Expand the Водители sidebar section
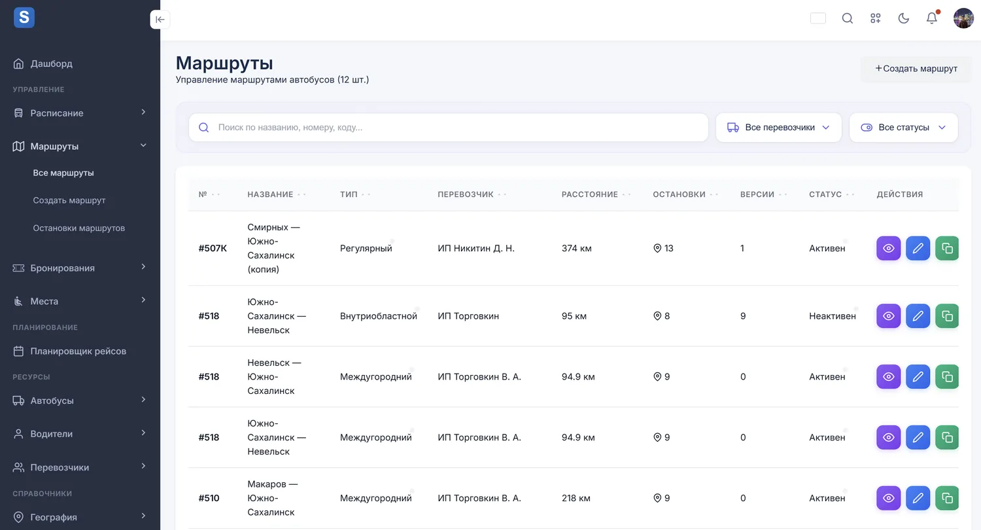The height and width of the screenshot is (530, 981). click(80, 434)
